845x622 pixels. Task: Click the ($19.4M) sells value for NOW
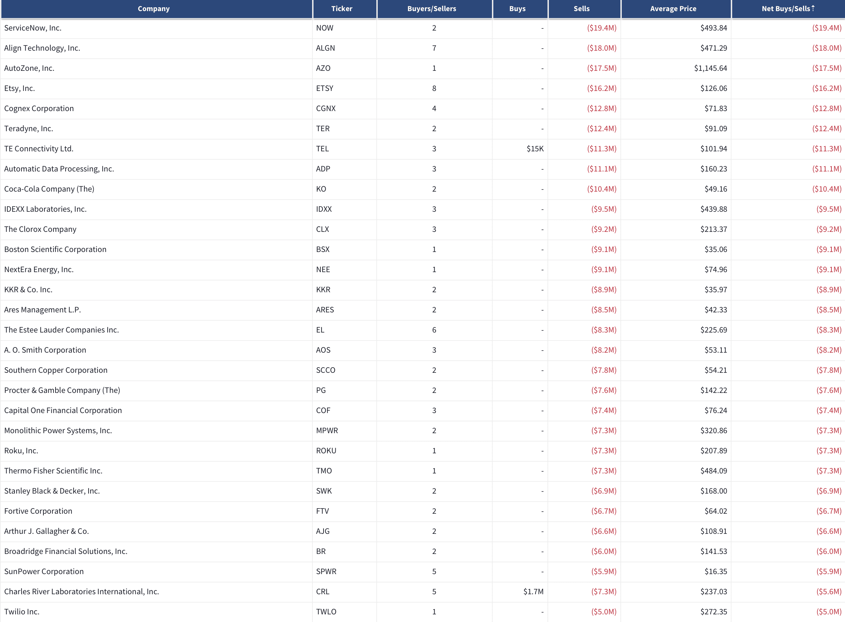(602, 28)
